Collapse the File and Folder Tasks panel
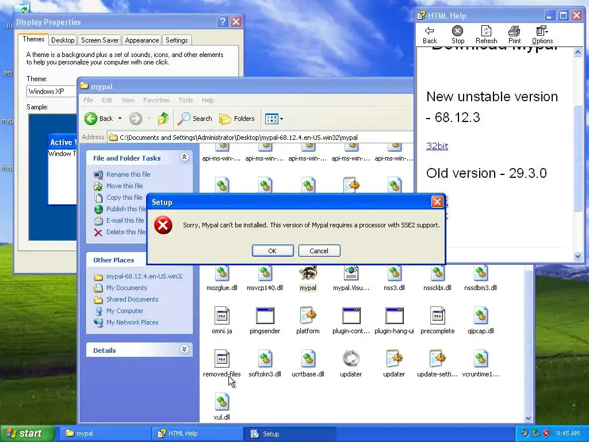 (x=184, y=157)
